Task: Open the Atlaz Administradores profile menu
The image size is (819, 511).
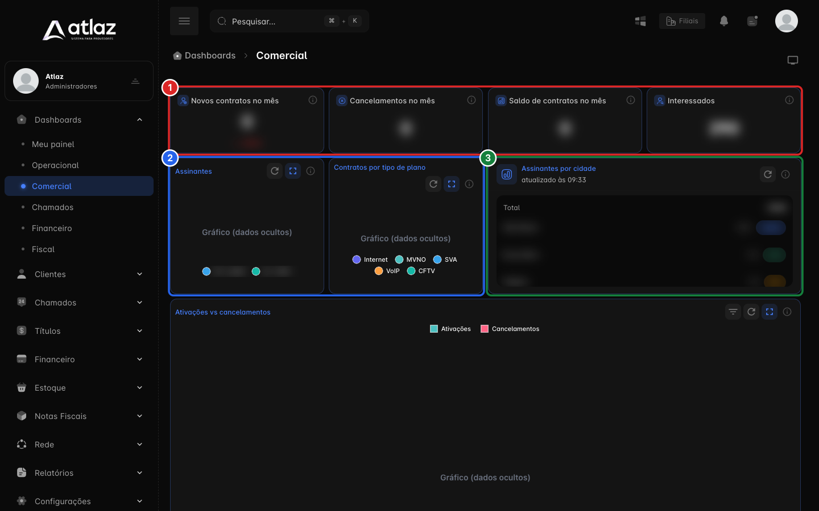Action: click(79, 81)
